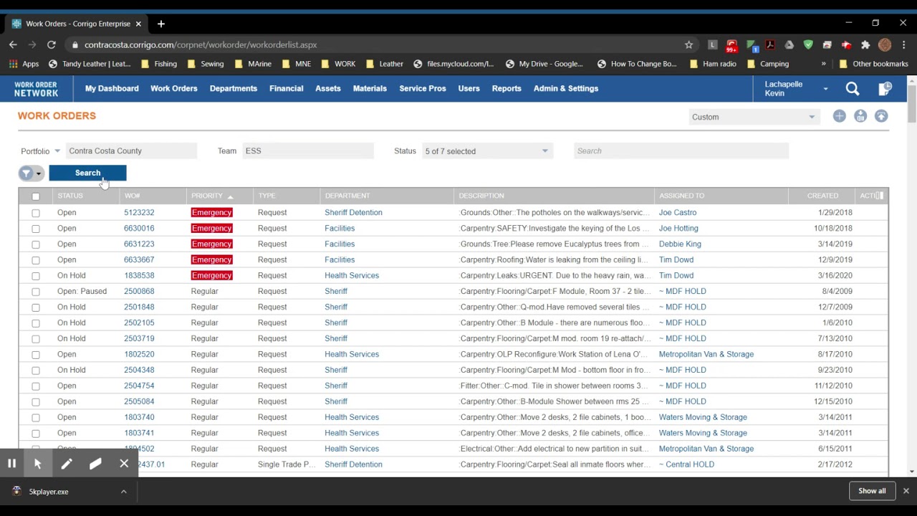Click the Adobe Acrobat extension icon

point(770,44)
